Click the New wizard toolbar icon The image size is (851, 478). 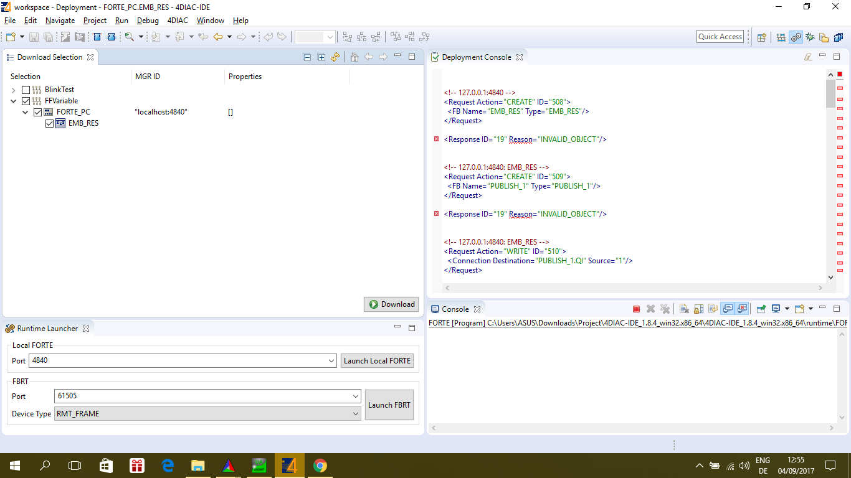pos(11,37)
